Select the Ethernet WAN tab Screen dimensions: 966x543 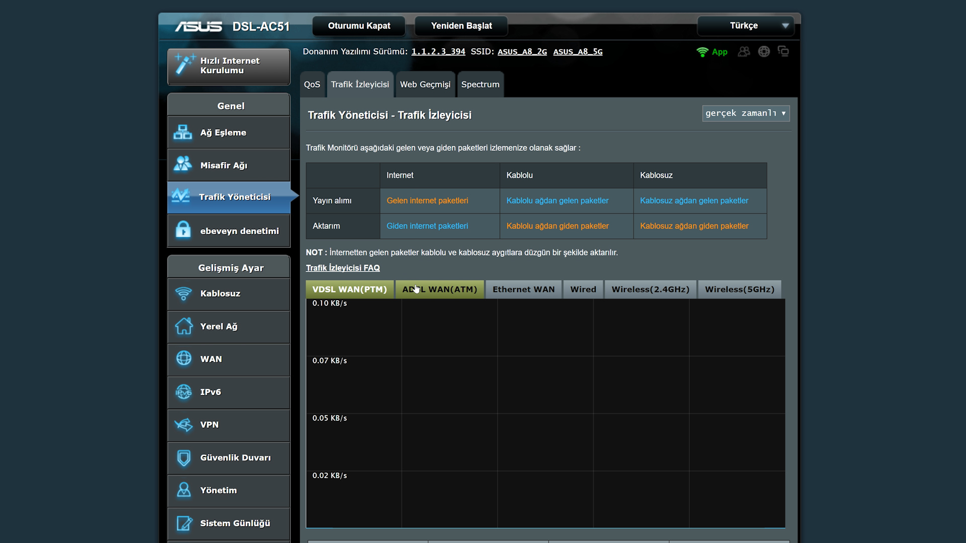pos(523,289)
